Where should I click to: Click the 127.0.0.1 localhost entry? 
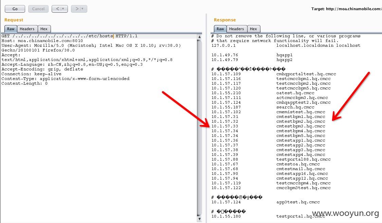click(x=286, y=45)
